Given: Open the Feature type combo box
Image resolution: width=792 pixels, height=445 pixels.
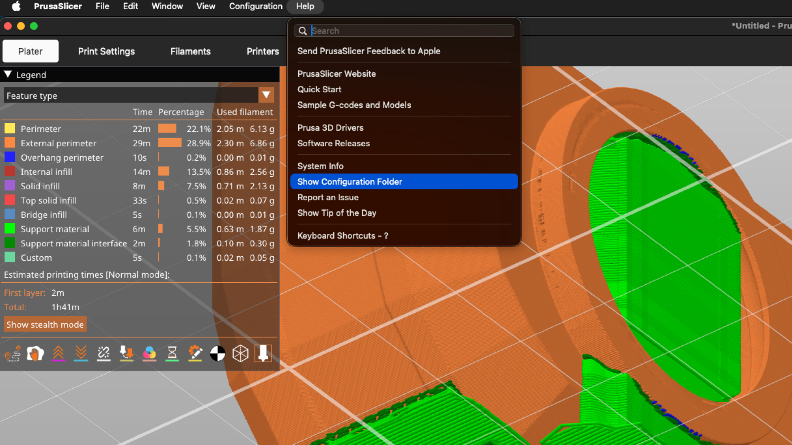Looking at the screenshot, I should coord(139,95).
